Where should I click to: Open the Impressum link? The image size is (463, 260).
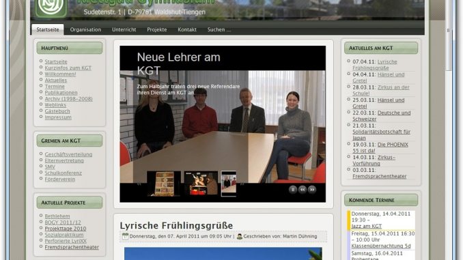(x=58, y=117)
